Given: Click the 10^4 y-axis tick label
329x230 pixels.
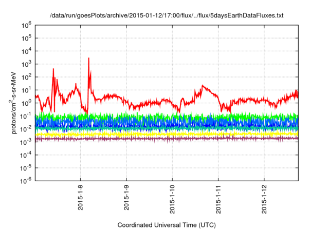Looking at the screenshot, I should (x=26, y=51).
